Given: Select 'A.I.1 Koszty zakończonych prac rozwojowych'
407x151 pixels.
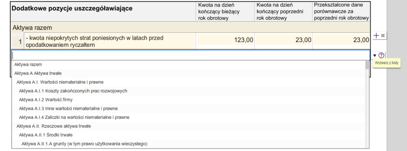Looking at the screenshot, I should point(188,91).
